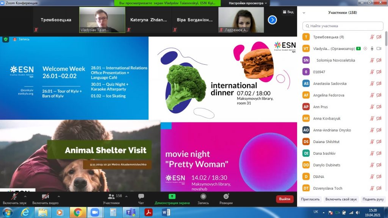Start Демонстрация экрана screen share
Screen dimensions: 388x218
(172, 199)
